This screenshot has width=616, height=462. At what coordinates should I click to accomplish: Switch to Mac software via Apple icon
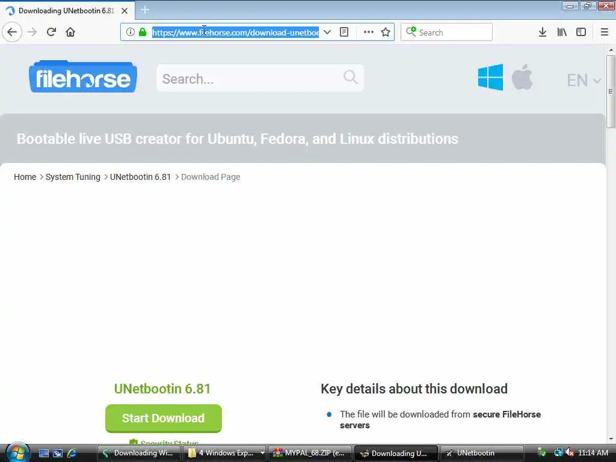pos(522,77)
